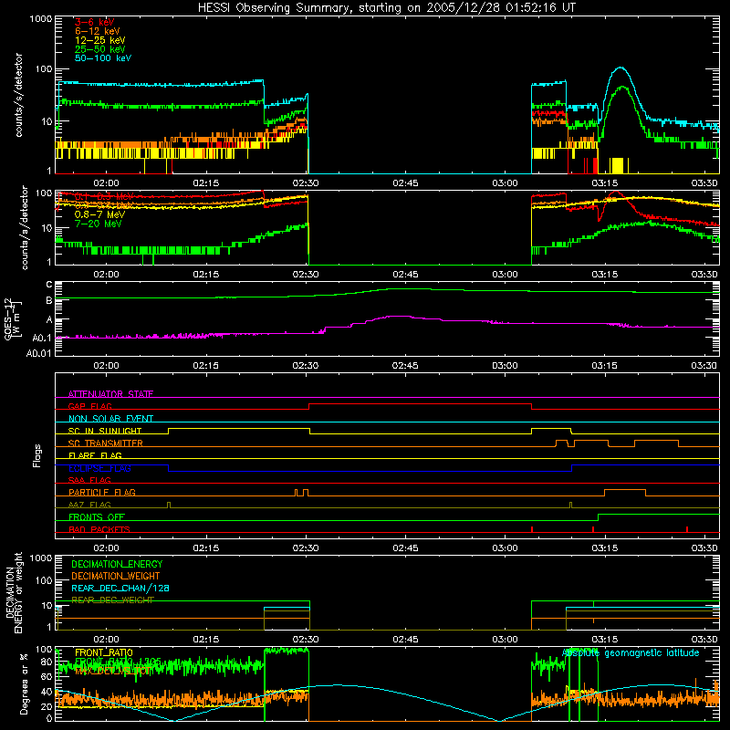Click the A0.1 tick label on GOES axis
This screenshot has width=730, height=730.
[41, 339]
